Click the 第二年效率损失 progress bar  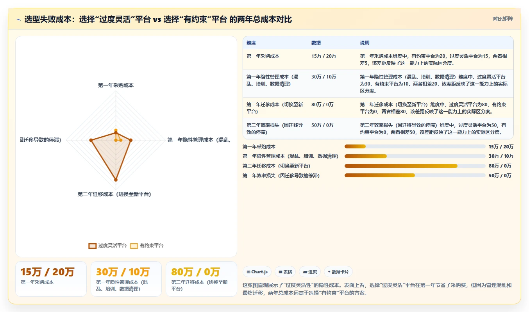(415, 176)
